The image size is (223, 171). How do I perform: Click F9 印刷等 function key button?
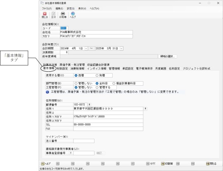pyautogui.click(x=167, y=164)
